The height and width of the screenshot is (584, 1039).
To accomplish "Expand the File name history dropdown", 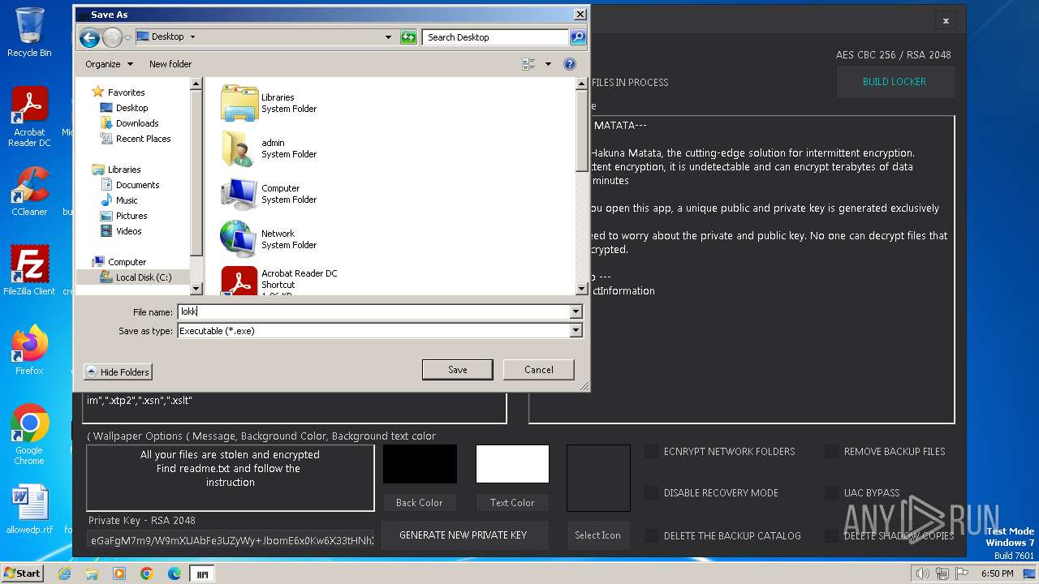I will click(x=576, y=312).
